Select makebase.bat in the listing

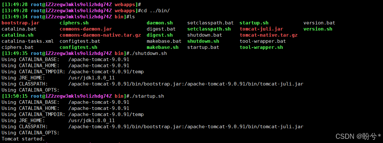click(164, 41)
